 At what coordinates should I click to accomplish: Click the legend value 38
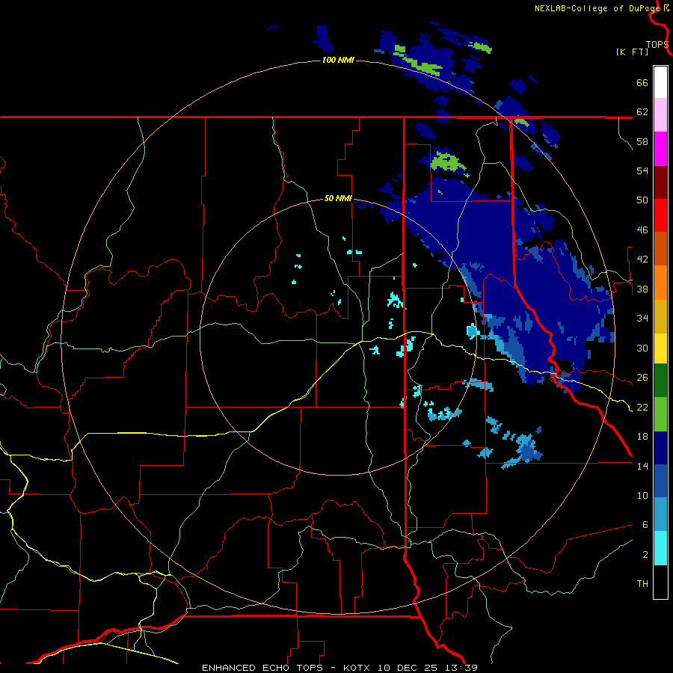(x=642, y=289)
